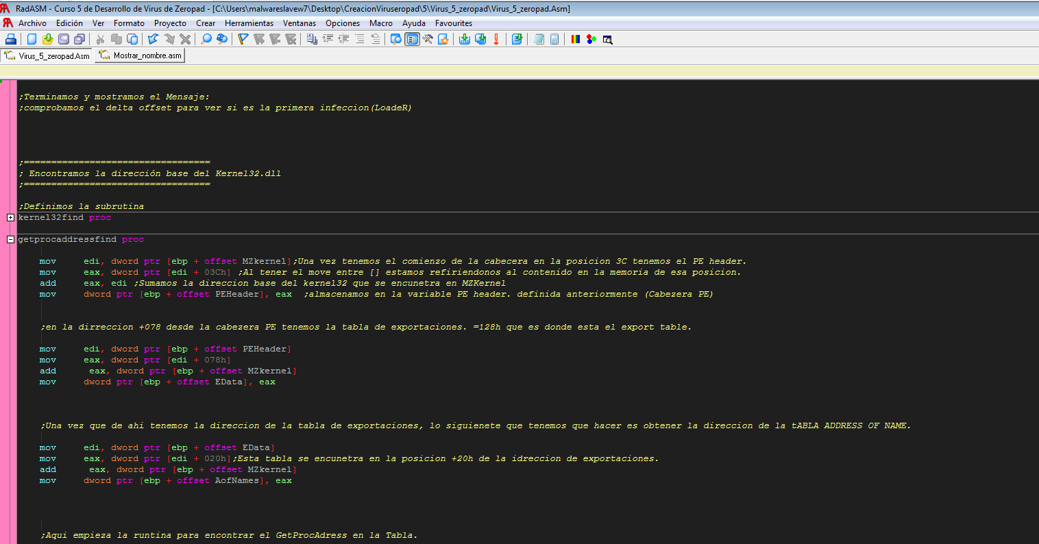Switch to the Virus_5_zeropad.Asm tab
The height and width of the screenshot is (544, 1039).
(x=47, y=55)
